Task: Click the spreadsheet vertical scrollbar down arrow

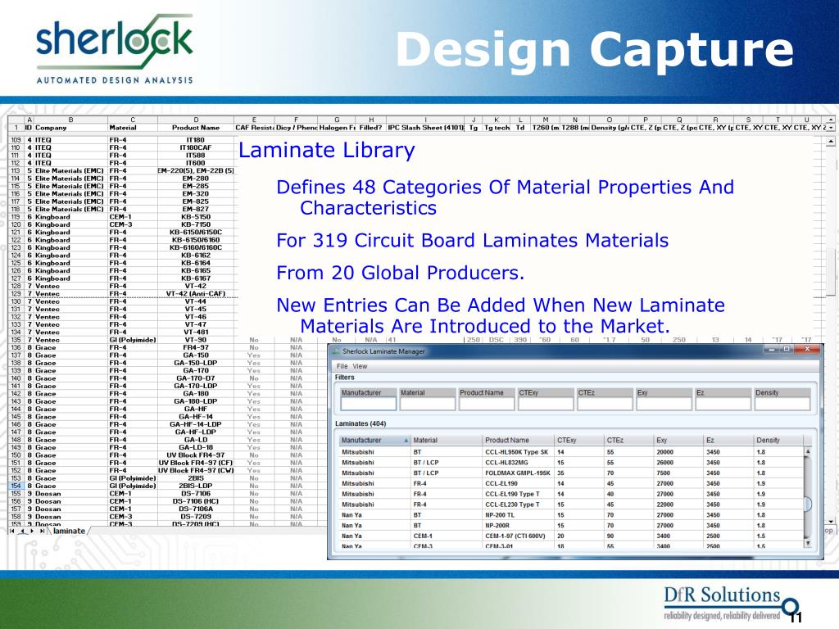Action: 830,521
